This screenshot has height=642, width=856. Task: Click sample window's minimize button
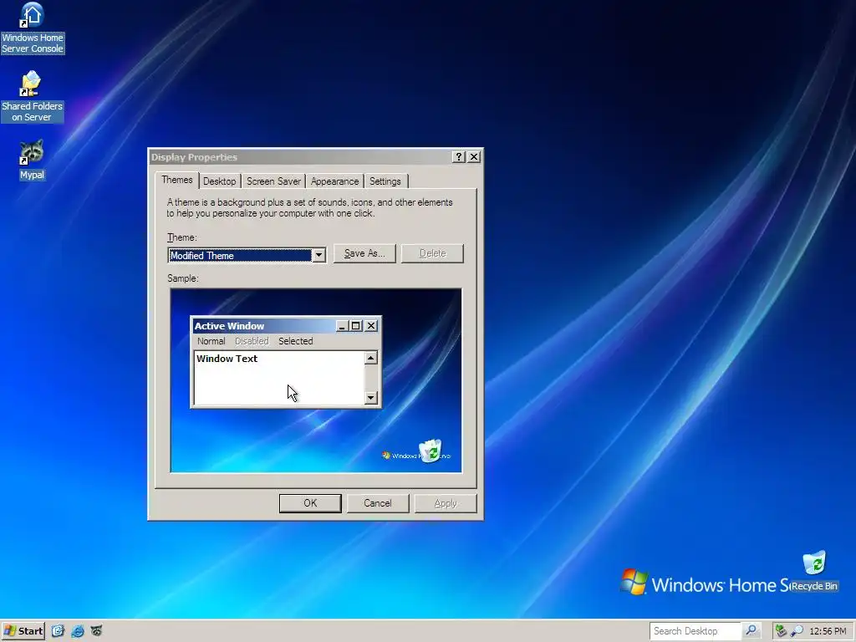pos(342,326)
